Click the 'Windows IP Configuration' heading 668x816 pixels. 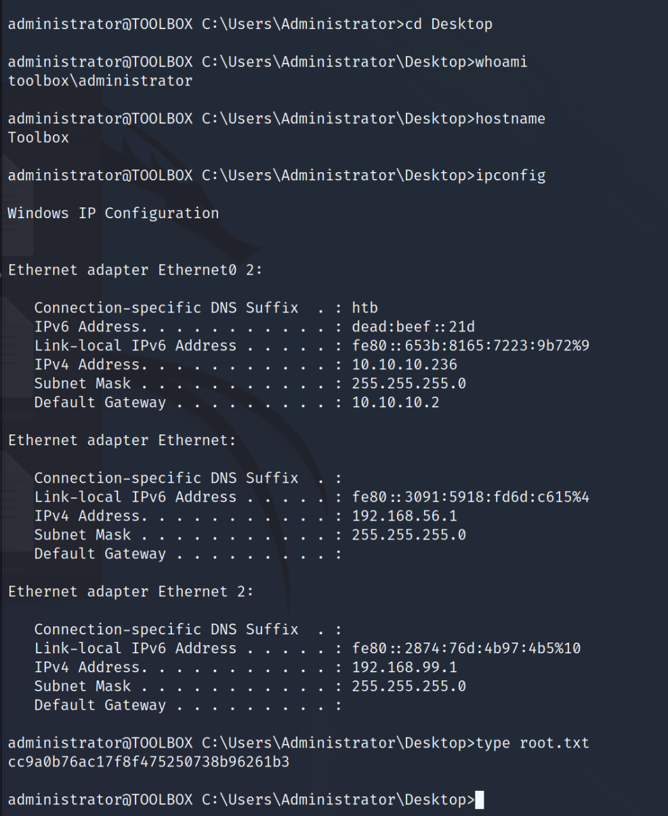(113, 213)
